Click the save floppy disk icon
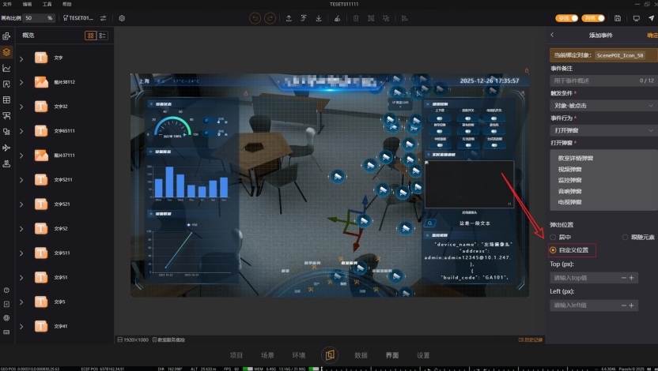658x371 pixels. (x=618, y=18)
